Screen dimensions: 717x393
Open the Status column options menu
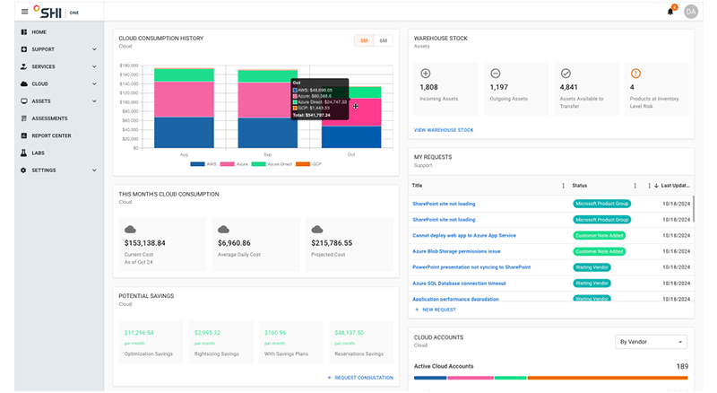point(635,186)
